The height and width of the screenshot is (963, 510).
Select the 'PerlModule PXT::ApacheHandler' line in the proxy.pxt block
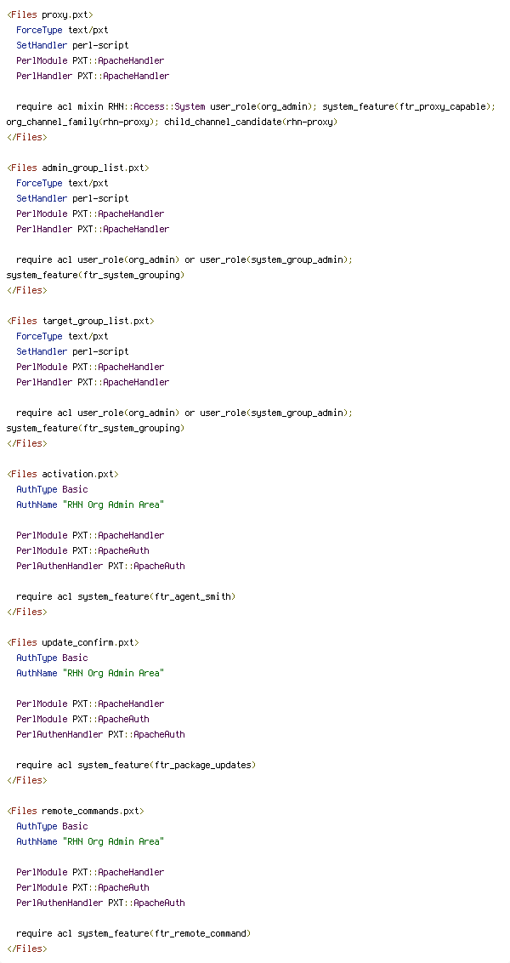click(x=90, y=60)
